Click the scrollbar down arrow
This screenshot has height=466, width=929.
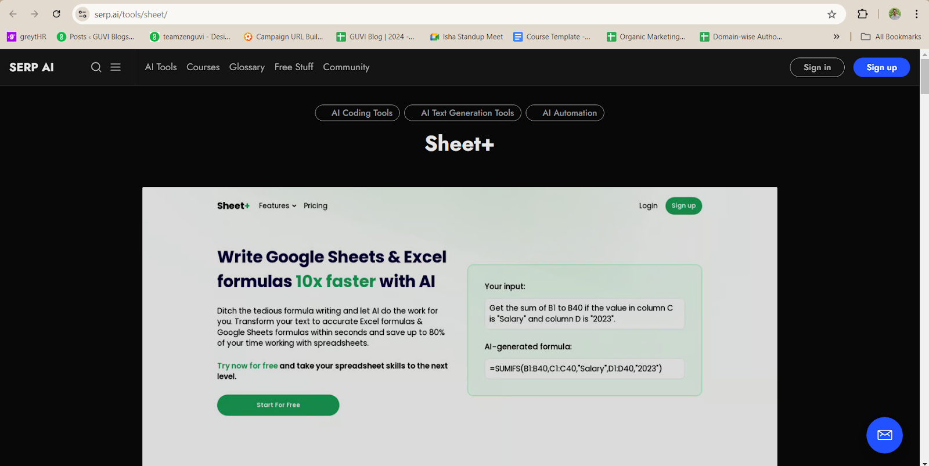[924, 463]
